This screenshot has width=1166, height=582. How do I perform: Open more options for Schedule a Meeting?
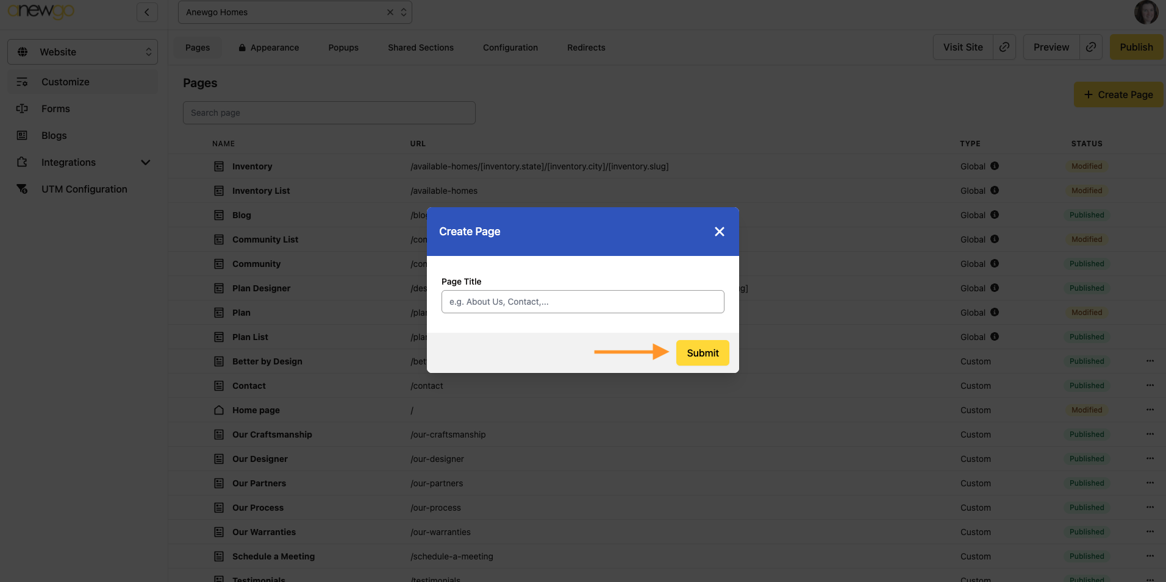pos(1150,556)
